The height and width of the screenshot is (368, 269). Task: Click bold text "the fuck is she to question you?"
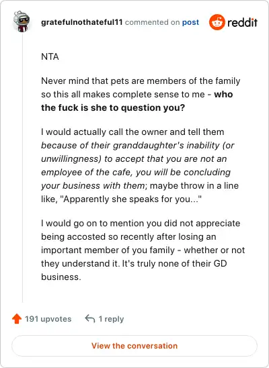click(113, 107)
